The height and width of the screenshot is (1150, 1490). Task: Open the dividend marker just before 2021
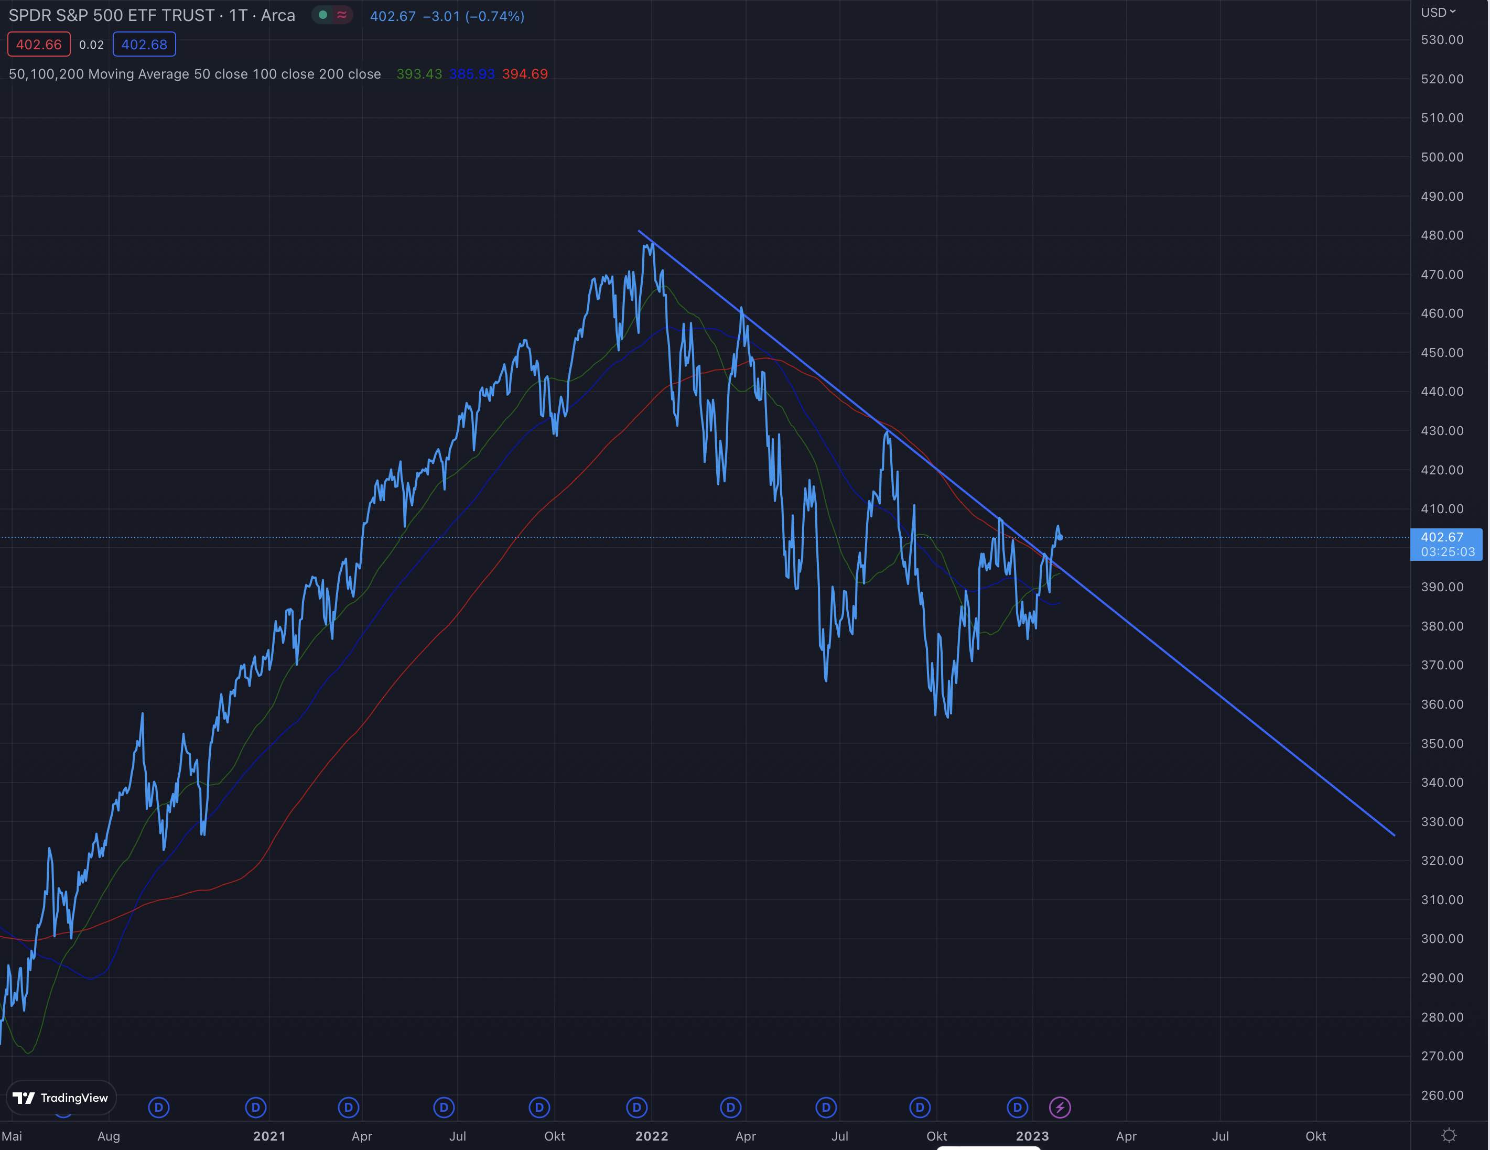coord(256,1107)
